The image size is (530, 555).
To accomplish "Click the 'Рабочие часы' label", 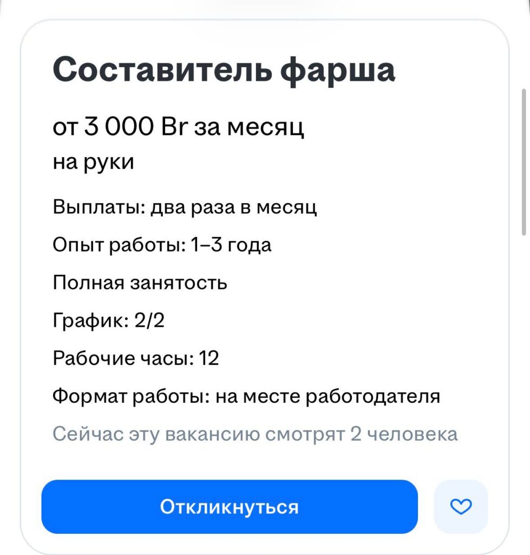I will click(x=122, y=359).
